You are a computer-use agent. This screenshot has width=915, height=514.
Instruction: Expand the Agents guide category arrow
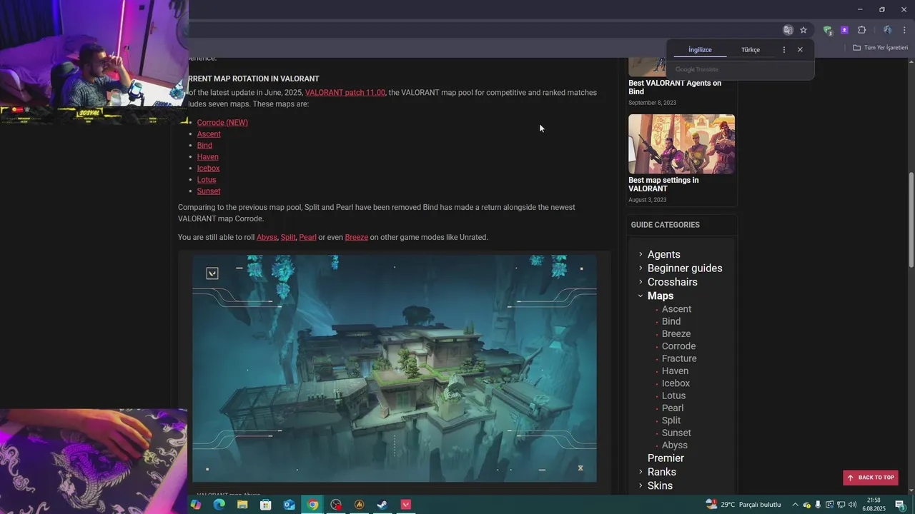(x=640, y=254)
